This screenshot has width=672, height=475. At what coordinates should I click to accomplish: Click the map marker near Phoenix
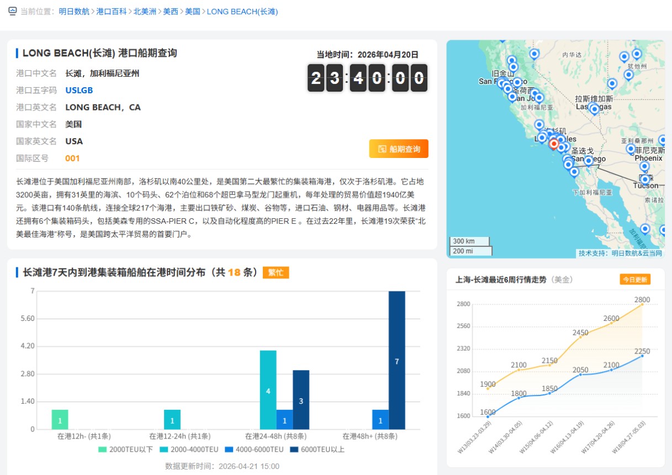click(x=631, y=148)
